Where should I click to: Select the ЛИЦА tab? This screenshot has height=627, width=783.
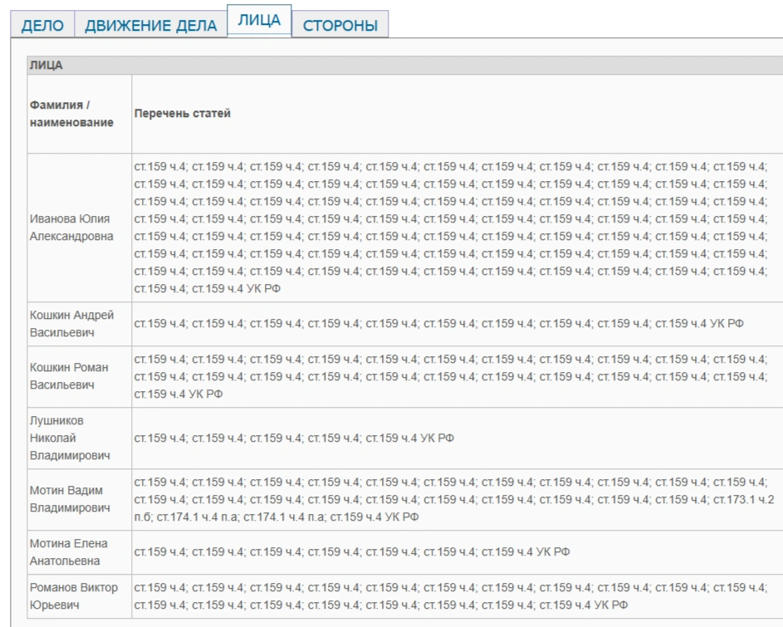coord(259,21)
